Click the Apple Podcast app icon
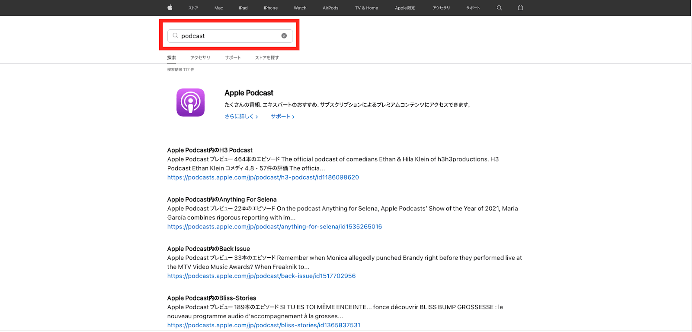This screenshot has height=332, width=692. tap(190, 103)
